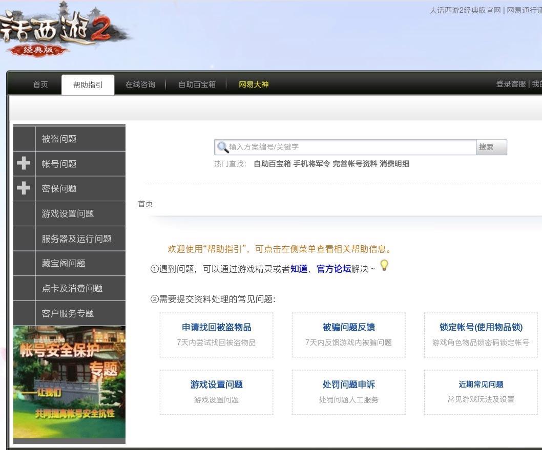542x450 pixels.
Task: Click text 7天内反馈游戏内被骗问题
Action: pos(348,342)
